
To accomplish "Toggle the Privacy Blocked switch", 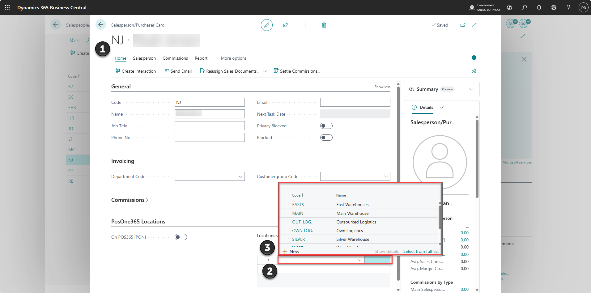I will [326, 126].
